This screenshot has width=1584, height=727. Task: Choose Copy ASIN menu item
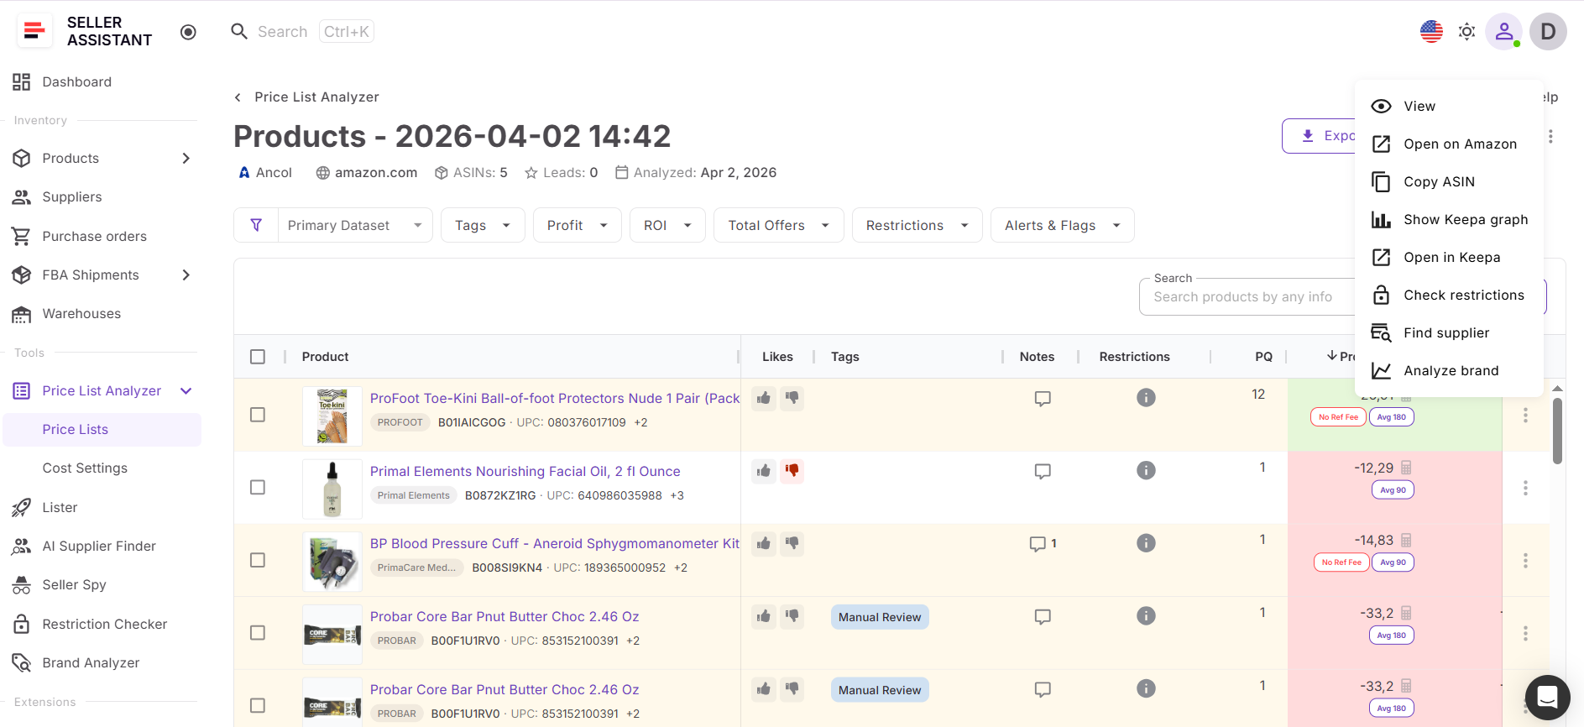pos(1449,181)
